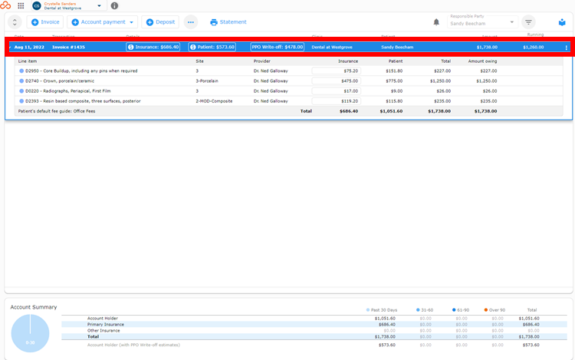Click Patient's default fee guide text
Image resolution: width=575 pixels, height=360 pixels.
pyautogui.click(x=57, y=111)
